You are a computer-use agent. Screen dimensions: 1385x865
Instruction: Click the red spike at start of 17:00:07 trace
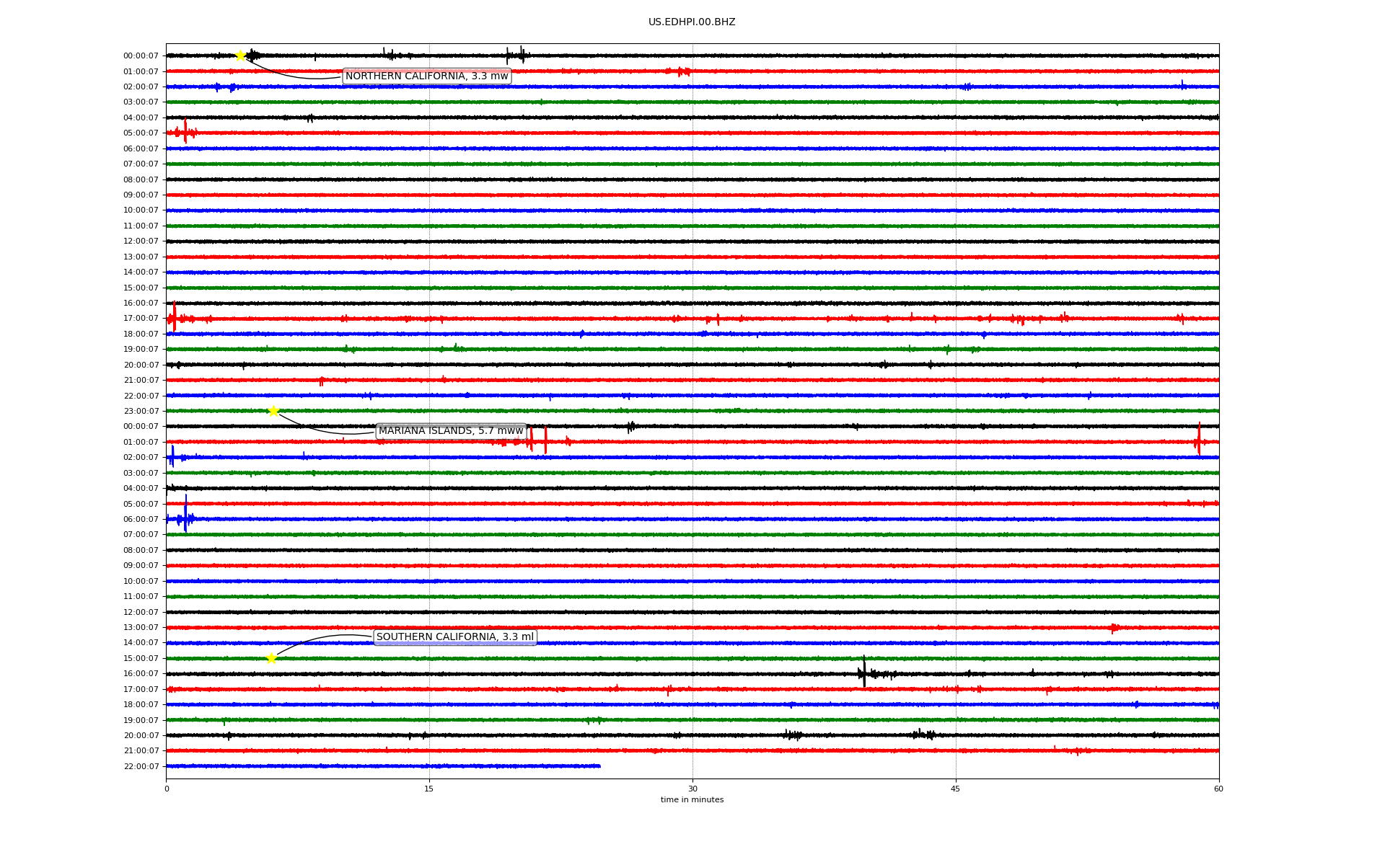[174, 317]
